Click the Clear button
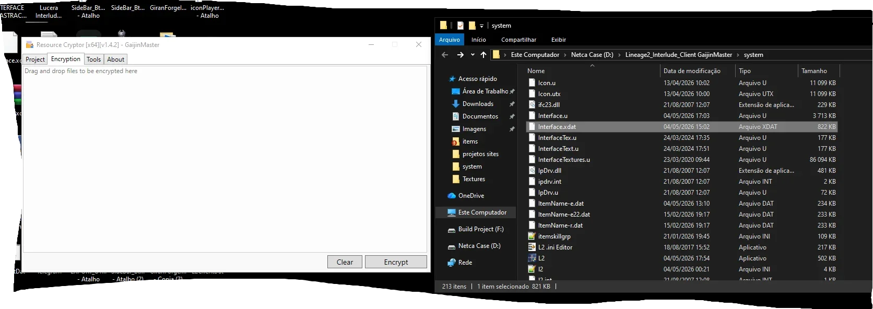Viewport: 873px width, 309px height. tap(345, 262)
